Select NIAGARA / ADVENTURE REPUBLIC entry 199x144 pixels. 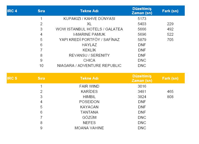coord(89,66)
